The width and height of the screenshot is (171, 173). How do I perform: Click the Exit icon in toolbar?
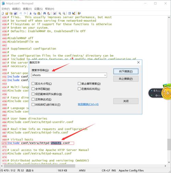point(79,13)
